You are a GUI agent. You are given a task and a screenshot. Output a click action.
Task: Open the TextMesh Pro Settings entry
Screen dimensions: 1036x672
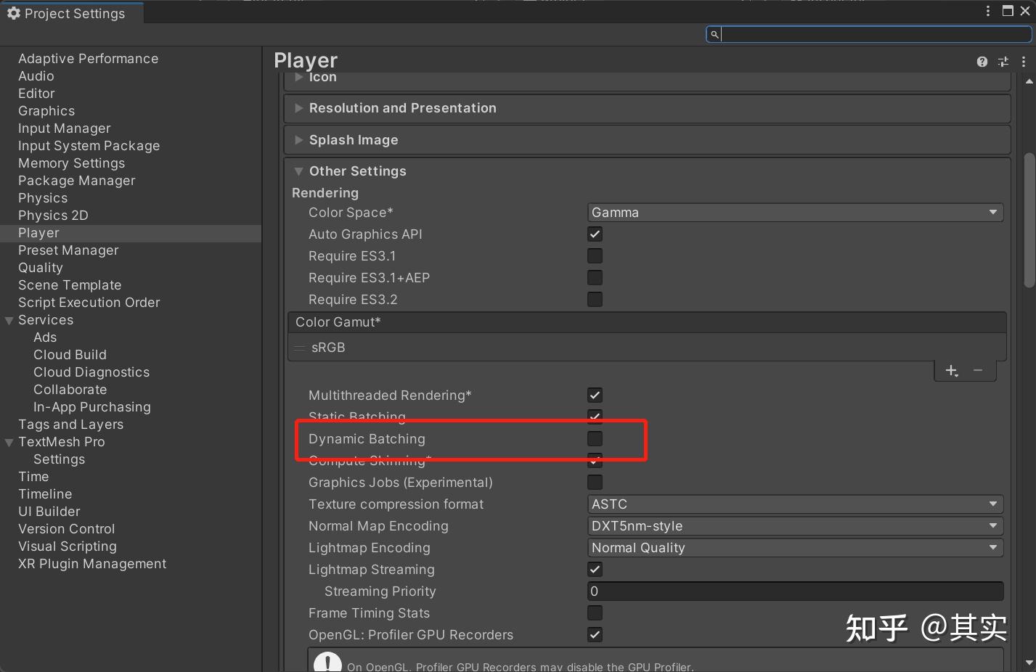(59, 459)
